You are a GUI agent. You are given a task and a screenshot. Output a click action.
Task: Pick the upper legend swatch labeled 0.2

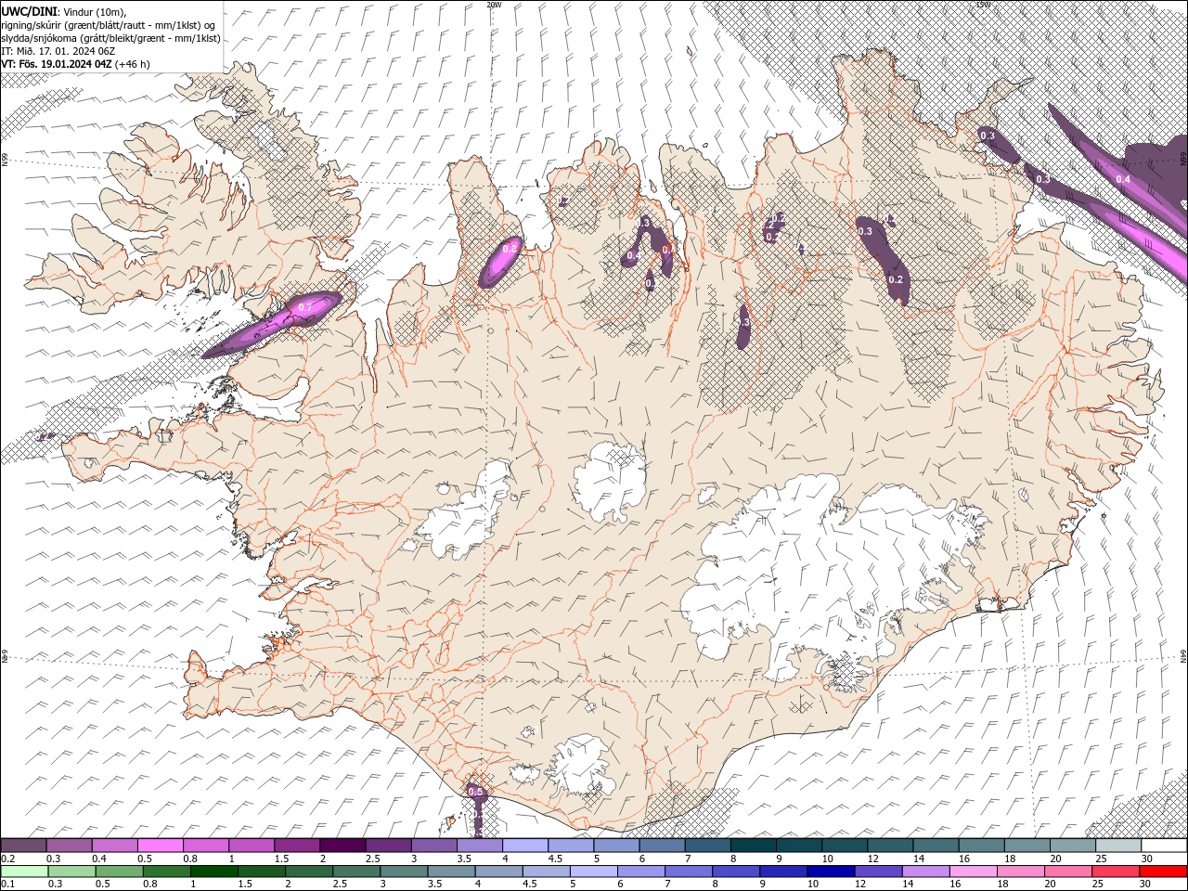click(23, 846)
